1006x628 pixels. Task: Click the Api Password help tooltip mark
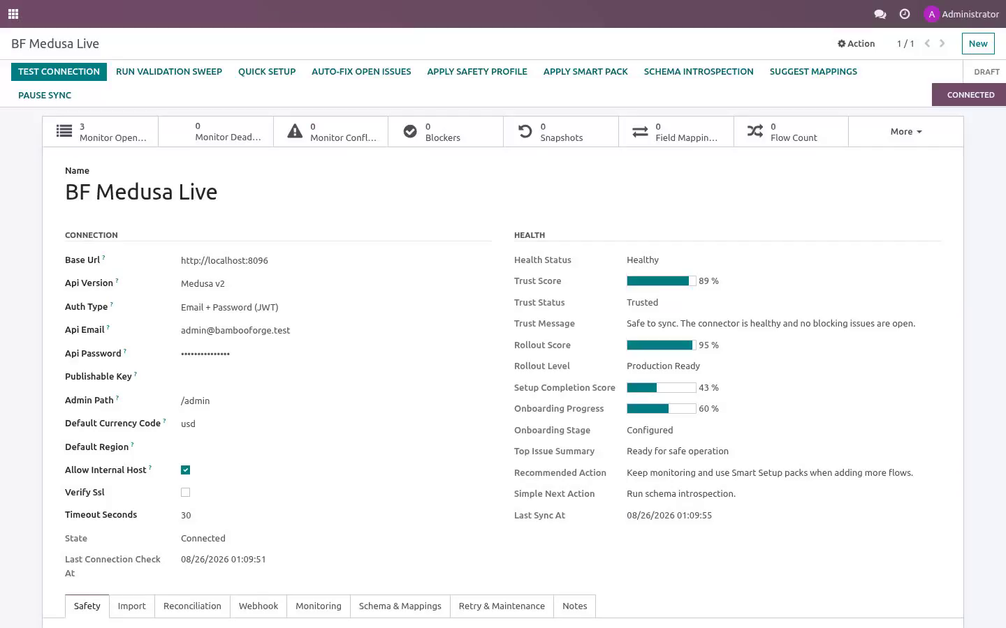[125, 351]
